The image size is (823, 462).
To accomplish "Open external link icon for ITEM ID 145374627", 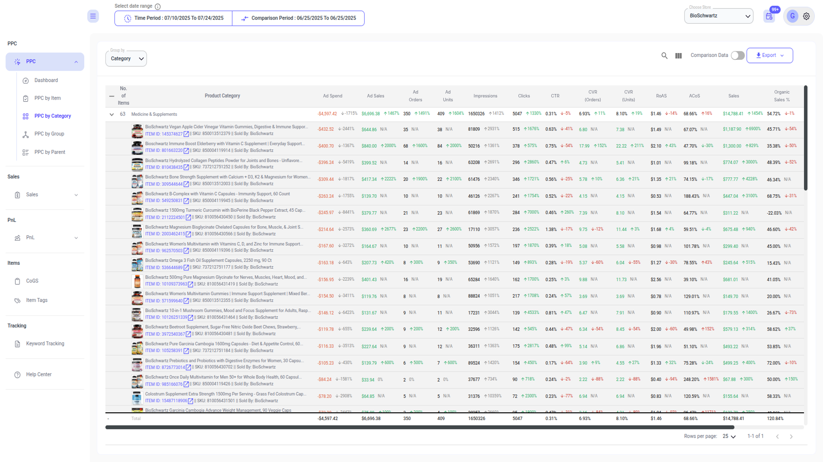I will tap(186, 134).
